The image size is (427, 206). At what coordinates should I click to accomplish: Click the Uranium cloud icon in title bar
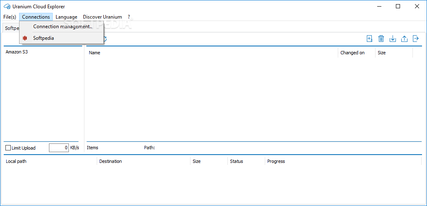pos(7,7)
